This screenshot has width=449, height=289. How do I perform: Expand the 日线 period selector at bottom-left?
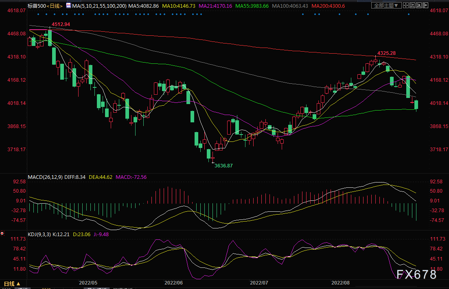click(12, 284)
